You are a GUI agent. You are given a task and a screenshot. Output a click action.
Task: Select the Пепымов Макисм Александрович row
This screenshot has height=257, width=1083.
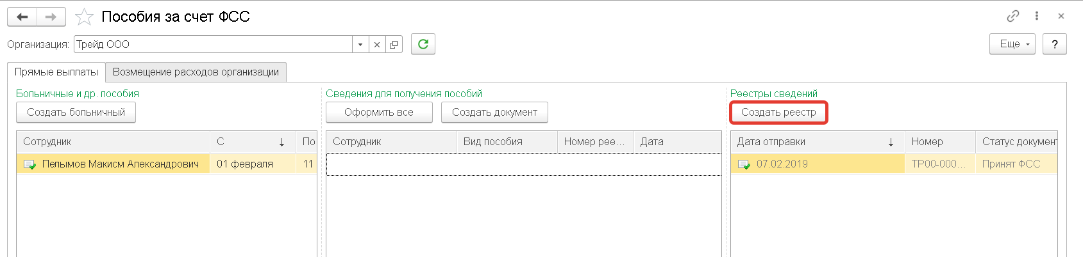pos(121,164)
